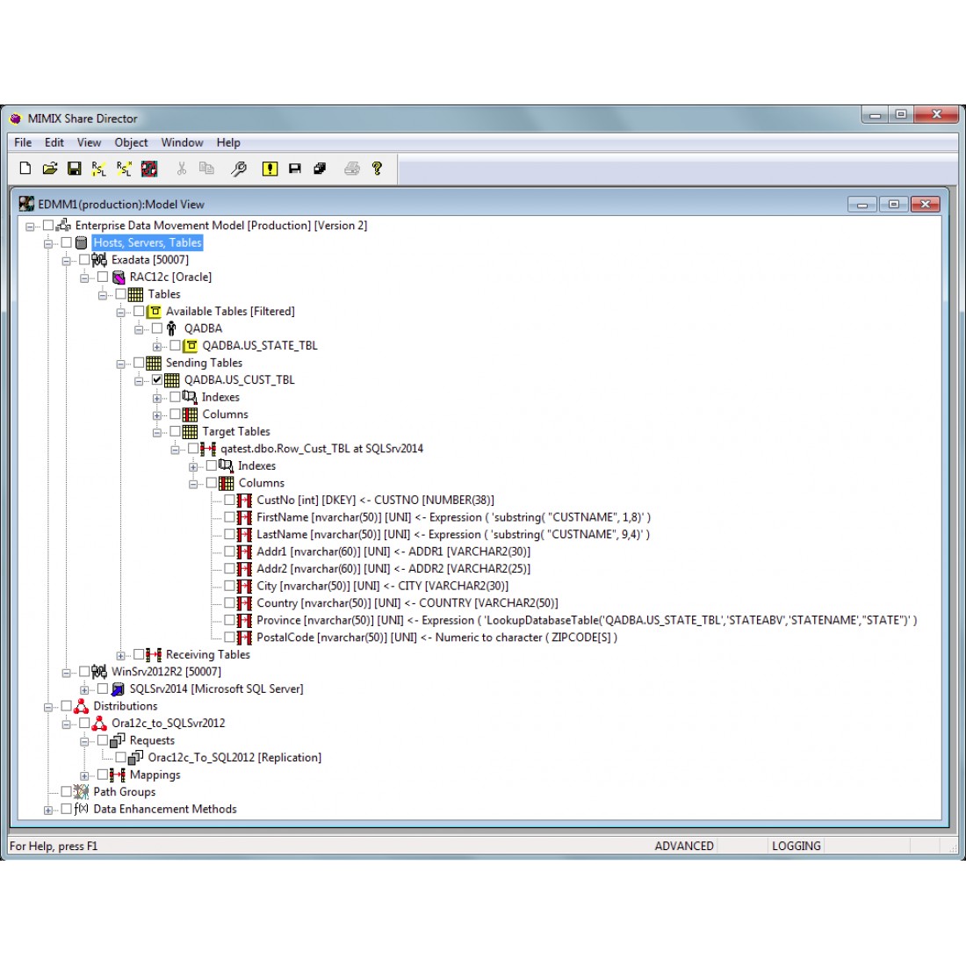Click the wrench properties toolbar icon
The image size is (966, 966).
239,169
